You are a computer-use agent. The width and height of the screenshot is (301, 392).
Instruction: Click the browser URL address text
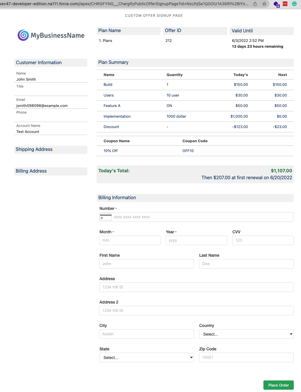(x=124, y=4)
